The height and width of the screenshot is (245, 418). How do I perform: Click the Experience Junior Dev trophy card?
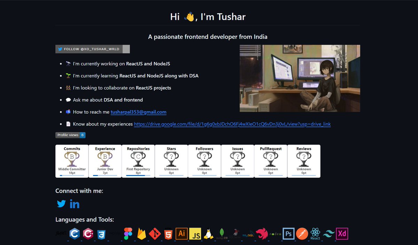(x=105, y=161)
